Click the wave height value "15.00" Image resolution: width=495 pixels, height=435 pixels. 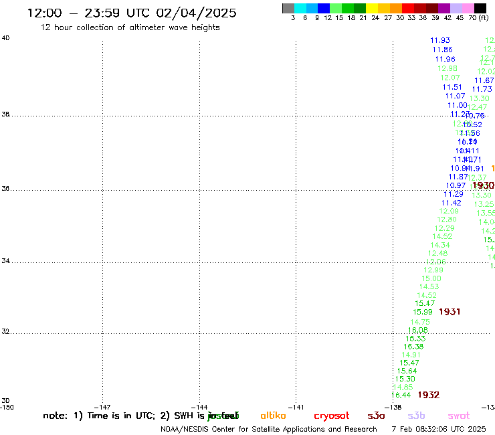pyautogui.click(x=431, y=278)
